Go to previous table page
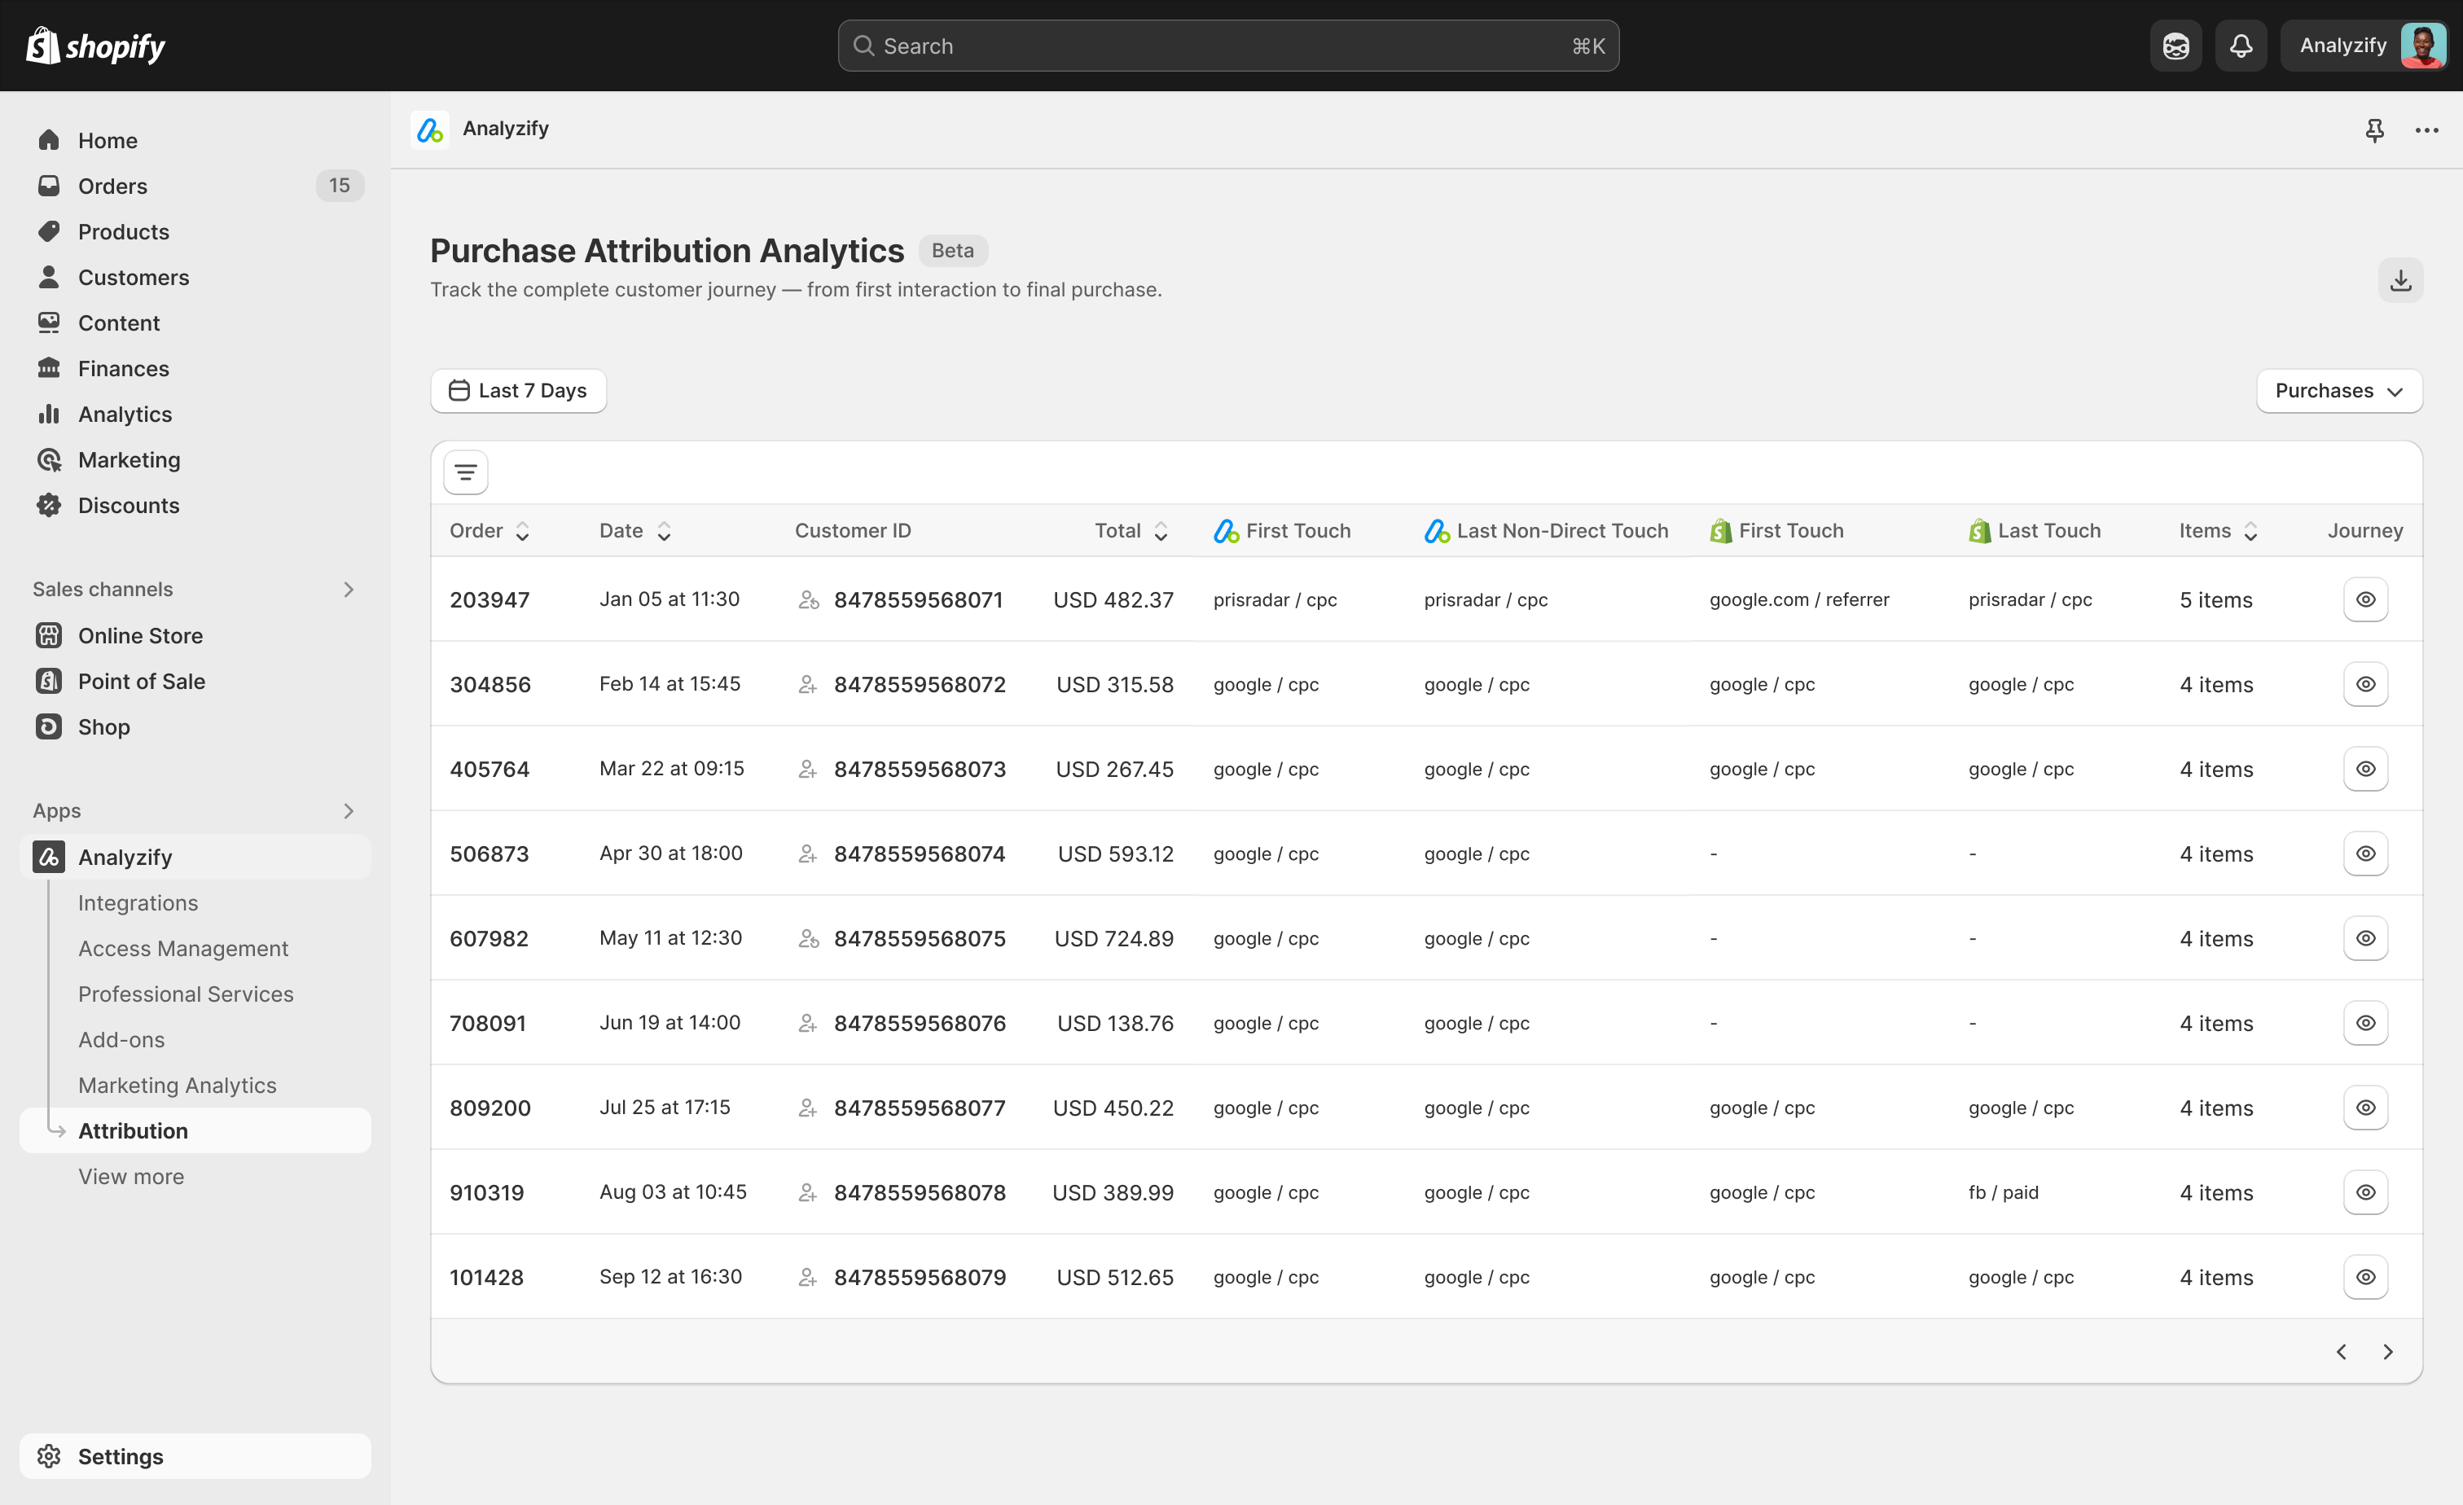 coord(2341,1351)
